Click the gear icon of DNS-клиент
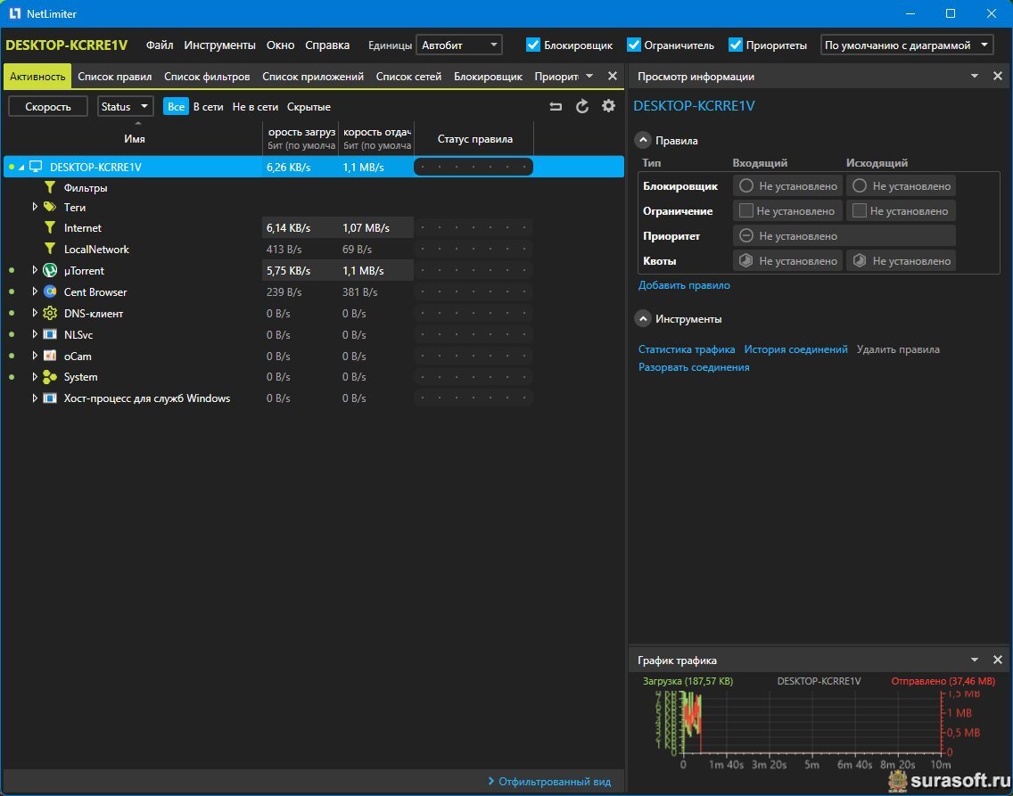Viewport: 1013px width, 796px height. tap(50, 313)
